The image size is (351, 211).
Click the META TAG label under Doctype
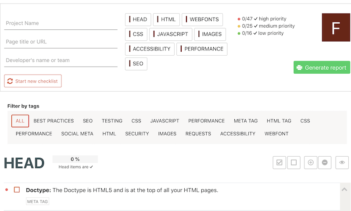tap(37, 201)
